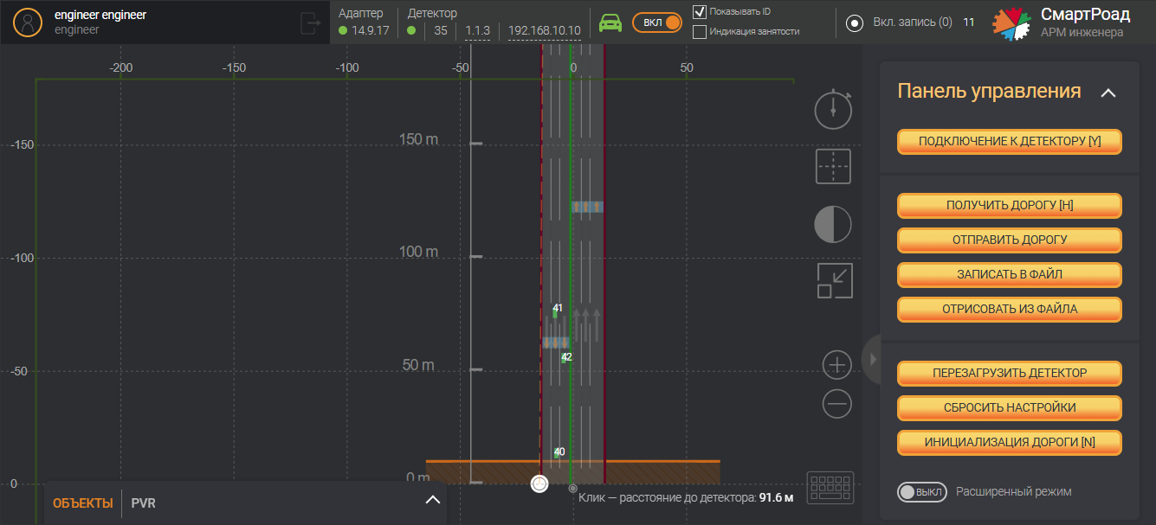
Task: Click ЗАПИСАТЬ В ФАЙЛ button
Action: 1010,275
